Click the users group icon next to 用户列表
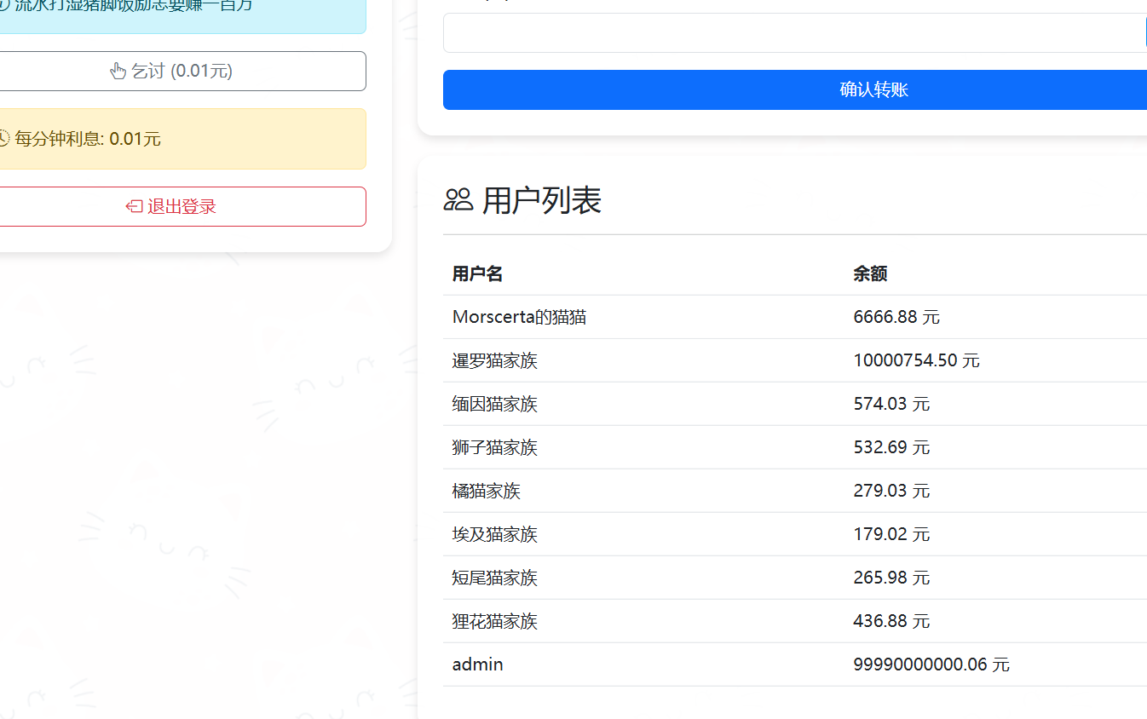The image size is (1147, 719). point(458,200)
